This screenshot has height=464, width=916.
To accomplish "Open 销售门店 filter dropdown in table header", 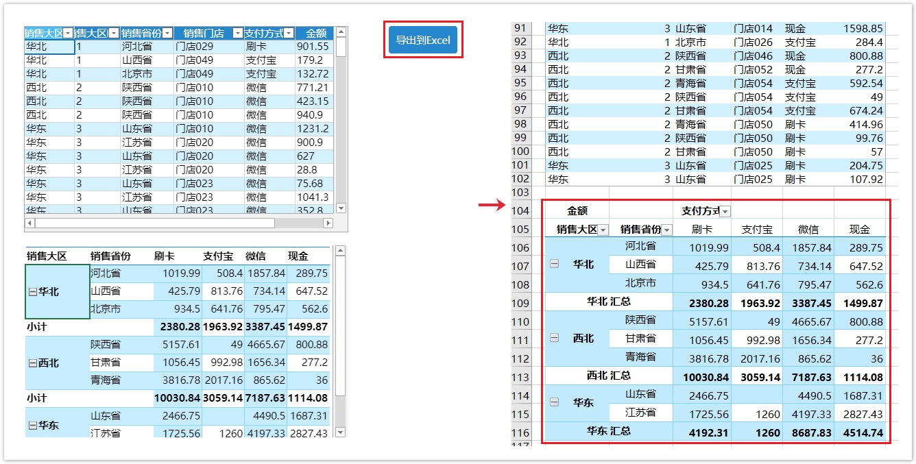I will pos(237,34).
